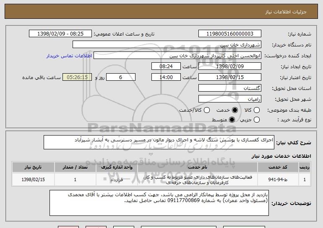Screen dimensions: 323x228
Task: Click the need date cell 1398/02/15 in table
Action: (x=33, y=179)
